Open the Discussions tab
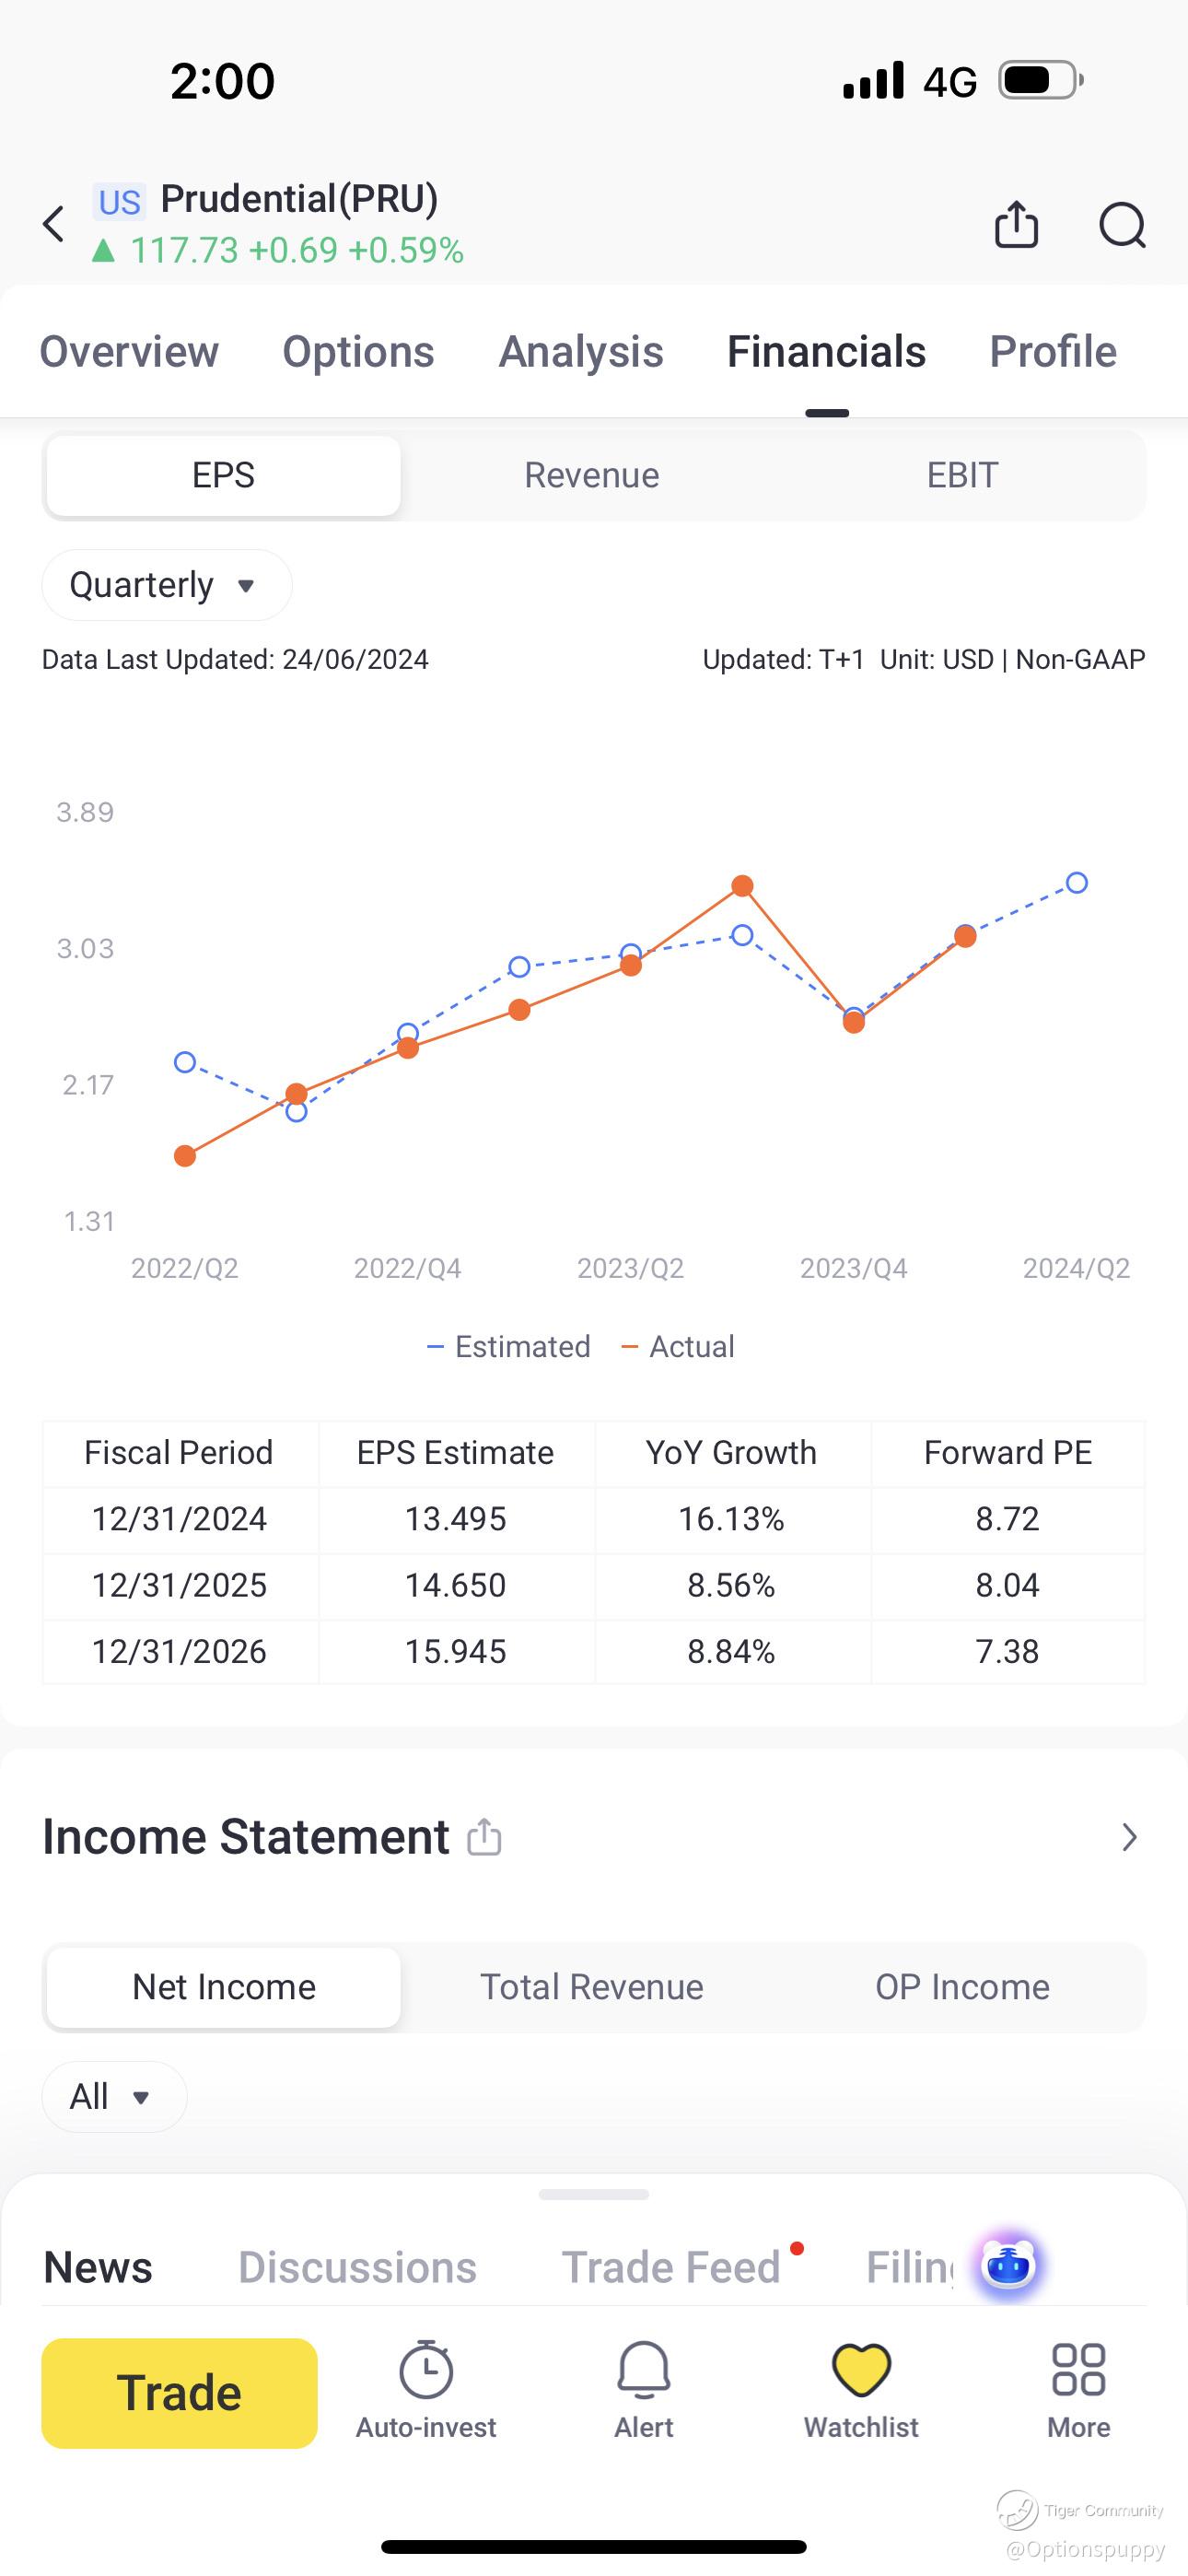Viewport: 1188px width, 2576px height. tap(357, 2267)
